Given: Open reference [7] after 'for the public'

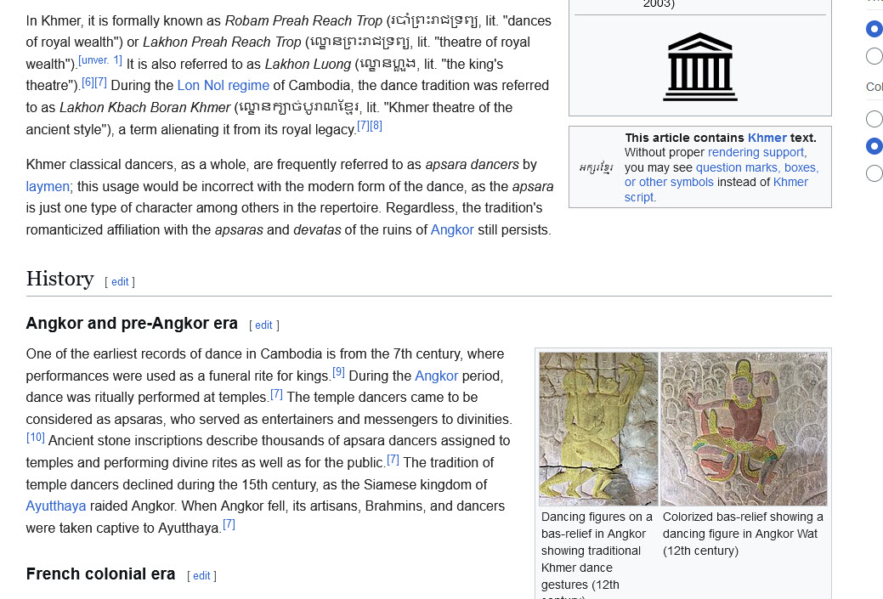Looking at the screenshot, I should pos(393,460).
